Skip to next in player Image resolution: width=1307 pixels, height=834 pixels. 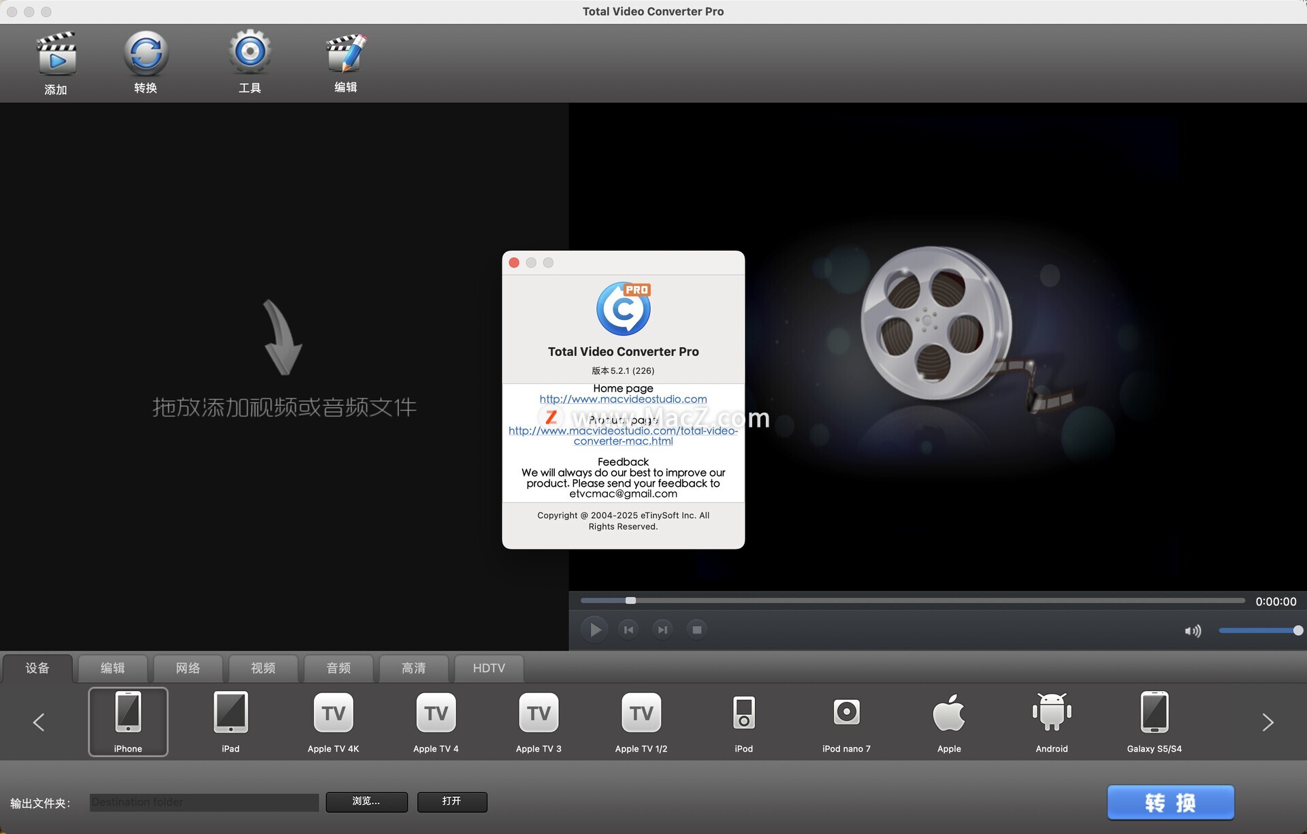(662, 630)
